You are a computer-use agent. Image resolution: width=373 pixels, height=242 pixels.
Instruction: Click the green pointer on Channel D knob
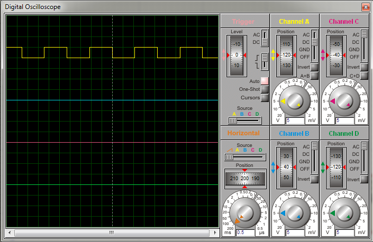[332, 213]
